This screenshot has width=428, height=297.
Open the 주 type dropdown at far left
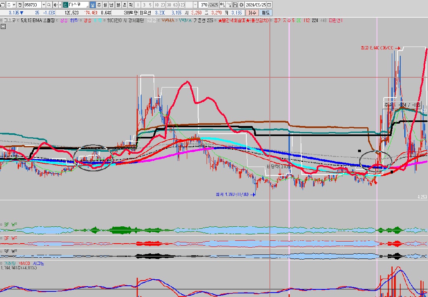13,5
